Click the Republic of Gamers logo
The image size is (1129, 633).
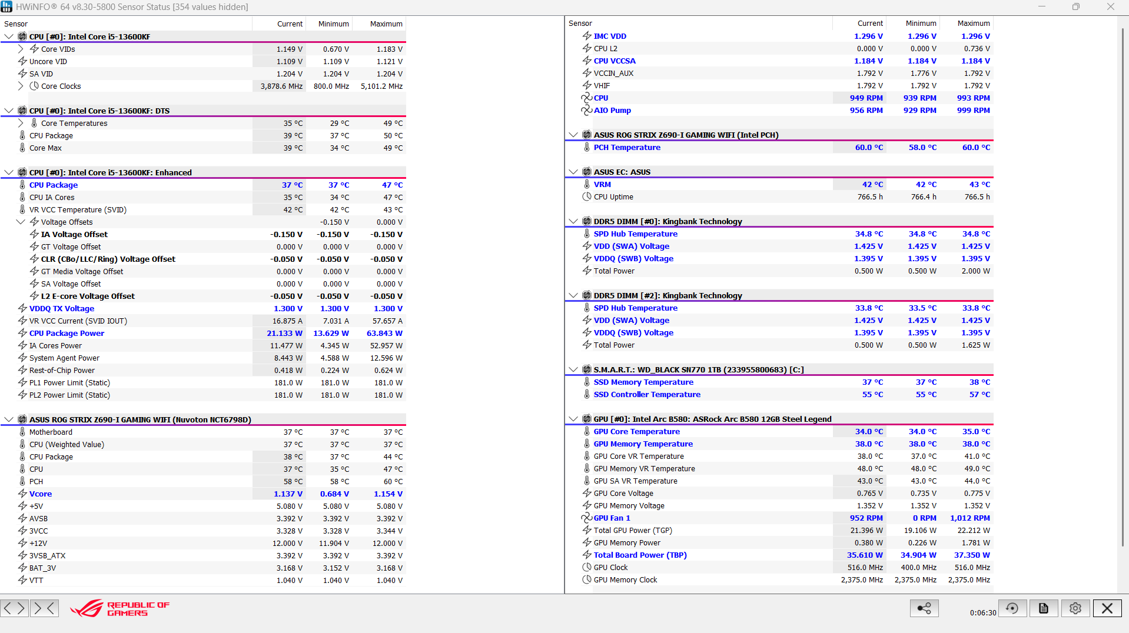point(119,608)
